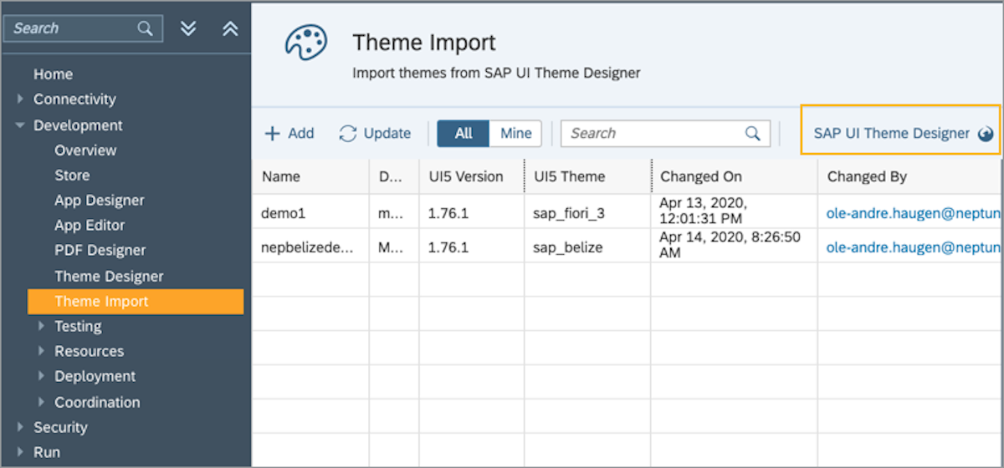The width and height of the screenshot is (1004, 468).
Task: Open App Designer in the navigation
Action: [100, 201]
